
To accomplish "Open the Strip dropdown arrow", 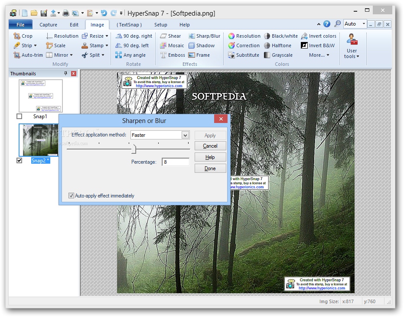I will (35, 45).
